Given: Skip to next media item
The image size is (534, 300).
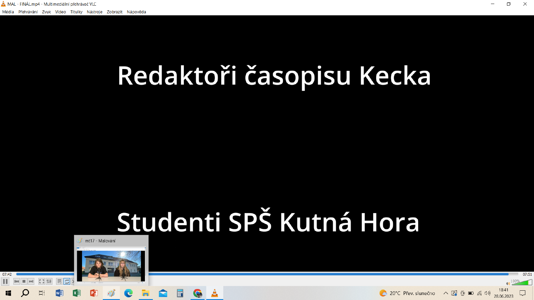Looking at the screenshot, I should pos(31,281).
